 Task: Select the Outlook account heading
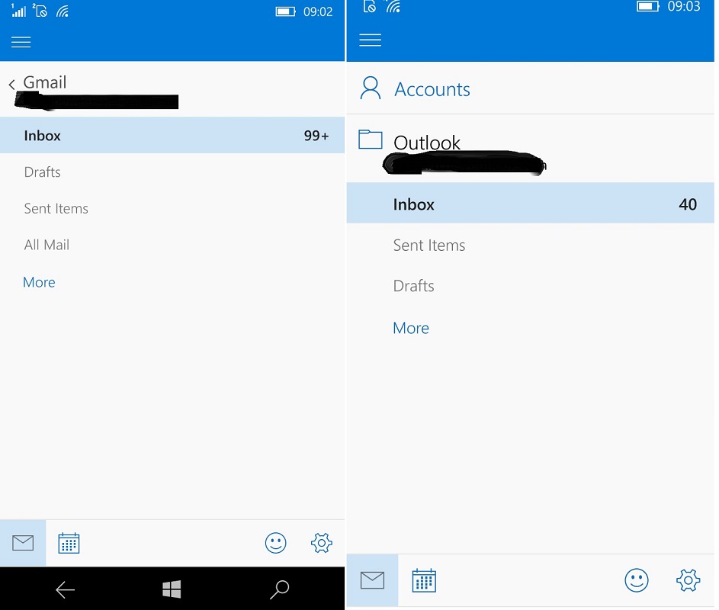click(426, 143)
